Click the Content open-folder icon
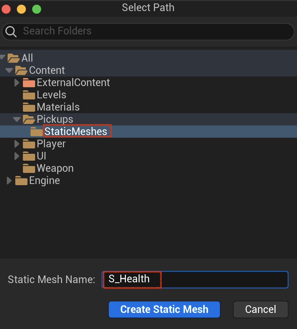This screenshot has height=329, width=297. (x=21, y=70)
